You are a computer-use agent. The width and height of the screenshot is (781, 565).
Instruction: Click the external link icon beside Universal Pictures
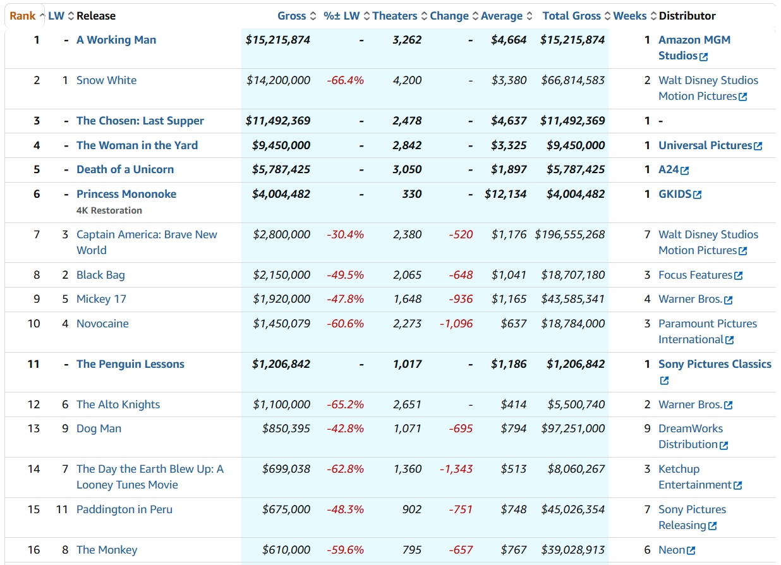tap(758, 146)
